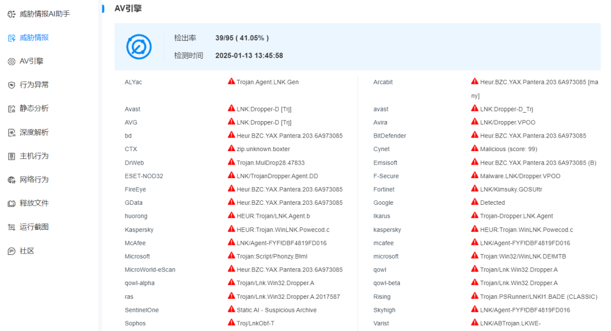
Task: Click the Google result Detected
Action: (493, 203)
